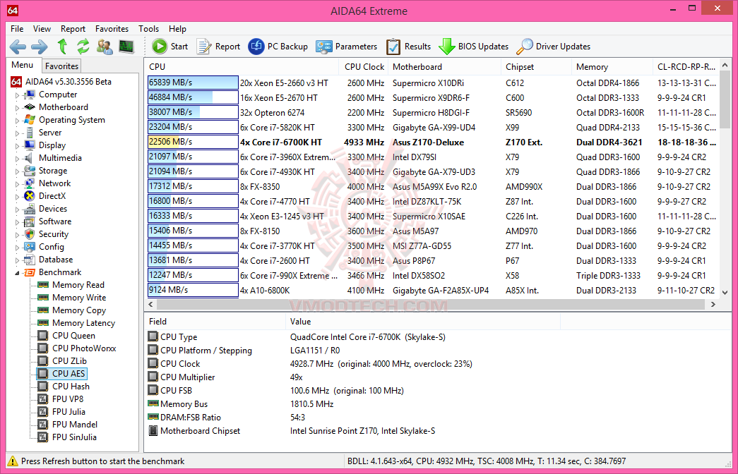This screenshot has height=474, width=738.
Task: Select the Software tree item
Action: tap(55, 221)
